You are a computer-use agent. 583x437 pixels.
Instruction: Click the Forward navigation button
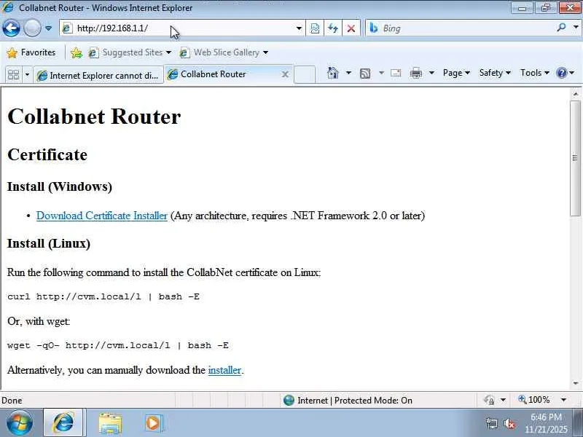(x=32, y=28)
